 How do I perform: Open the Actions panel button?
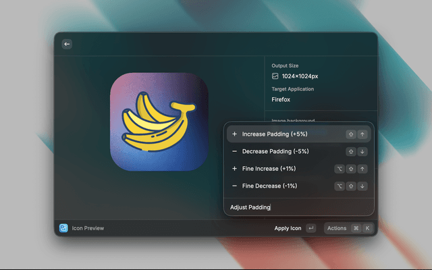337,228
